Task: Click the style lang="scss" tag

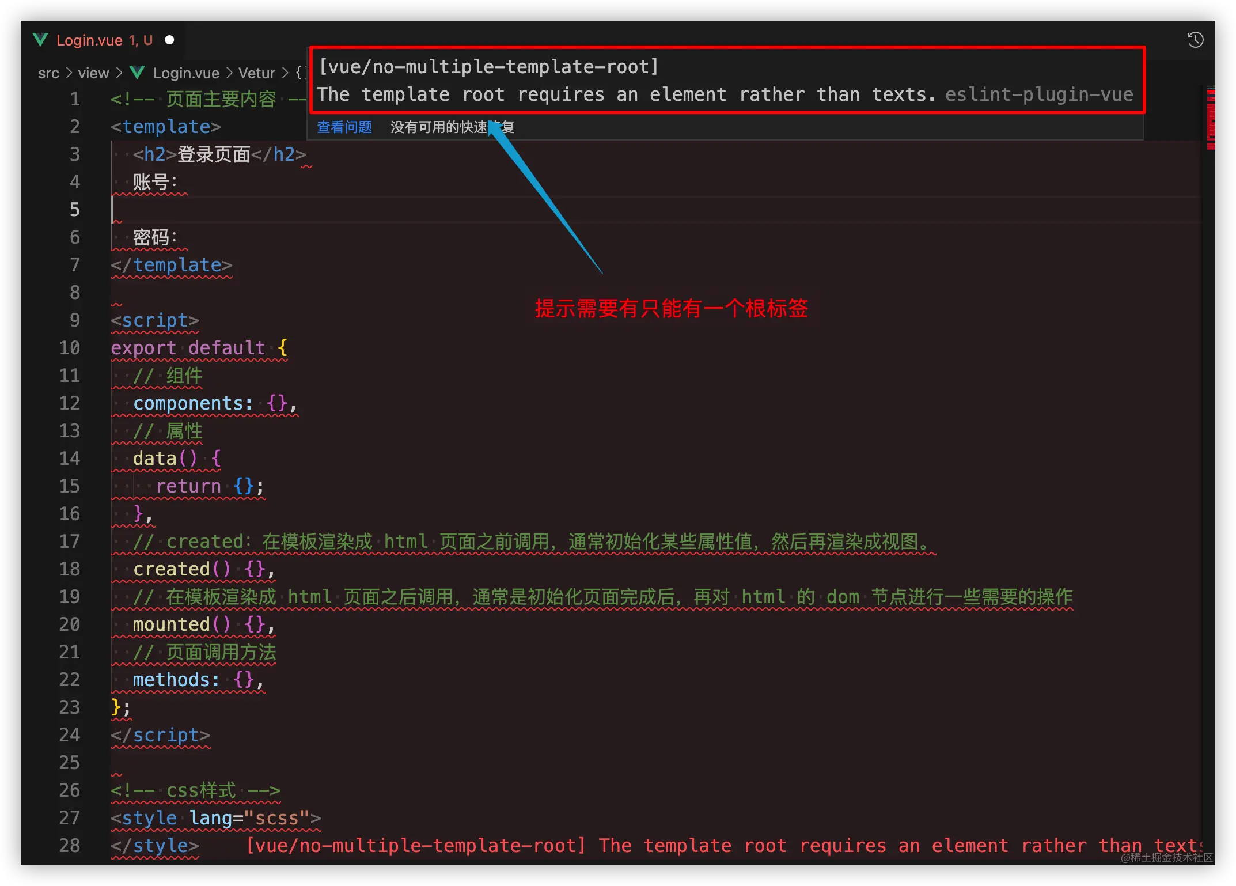Action: (215, 817)
